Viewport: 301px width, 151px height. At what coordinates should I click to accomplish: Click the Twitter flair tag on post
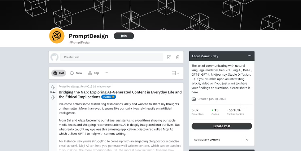click(108, 97)
